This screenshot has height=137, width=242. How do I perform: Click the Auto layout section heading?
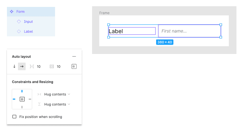coord(21,57)
